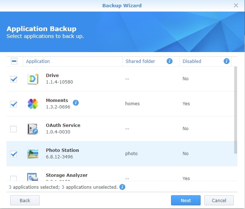Cancel the Backup Wizard
This screenshot has width=245, height=209.
point(219,200)
